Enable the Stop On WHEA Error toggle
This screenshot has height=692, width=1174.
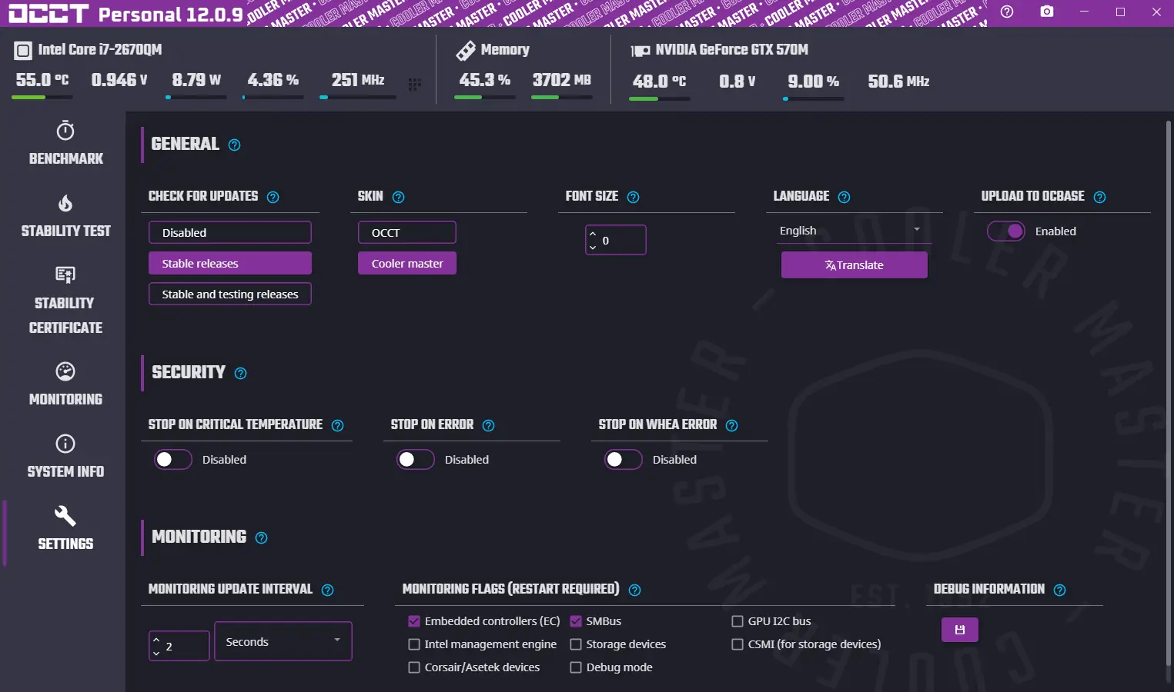pyautogui.click(x=624, y=460)
